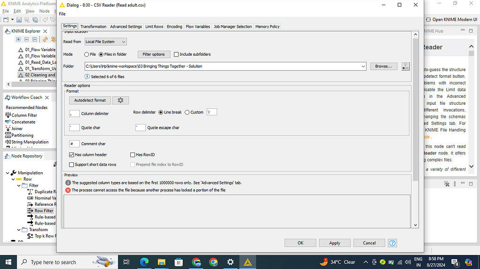
Task: Click the Autodetect format button
Action: click(90, 100)
